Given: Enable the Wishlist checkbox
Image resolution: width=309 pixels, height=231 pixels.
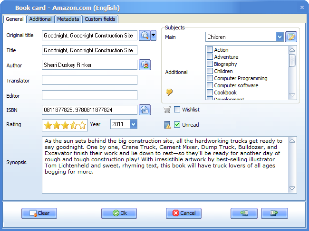Looking at the screenshot, I should point(177,110).
